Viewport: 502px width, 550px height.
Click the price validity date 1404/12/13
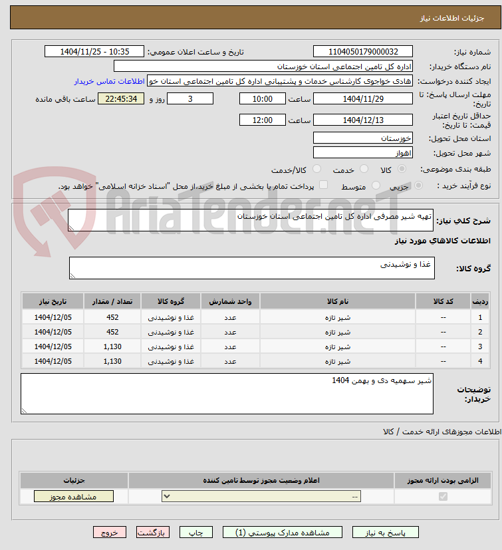coord(363,120)
